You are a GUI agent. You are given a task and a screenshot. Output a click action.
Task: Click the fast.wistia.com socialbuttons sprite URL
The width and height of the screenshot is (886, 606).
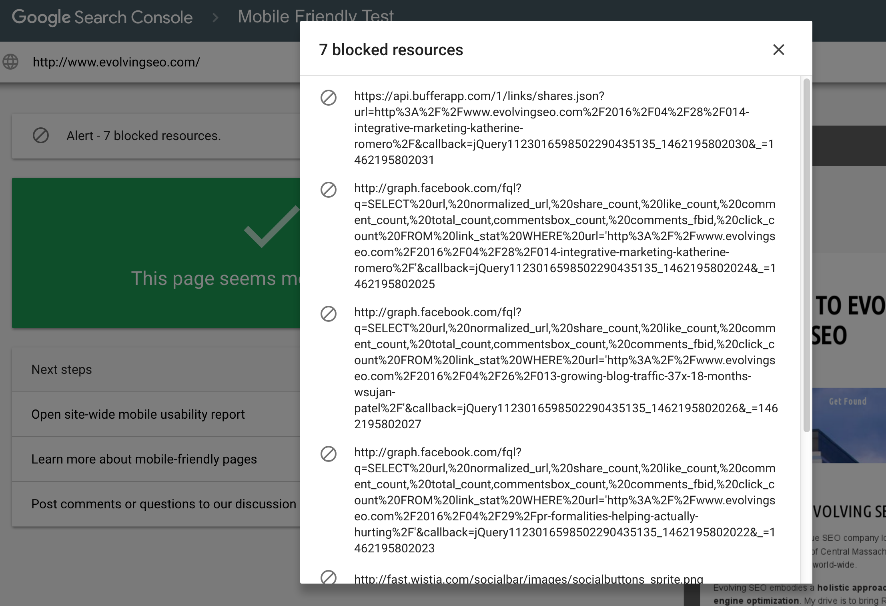point(528,578)
